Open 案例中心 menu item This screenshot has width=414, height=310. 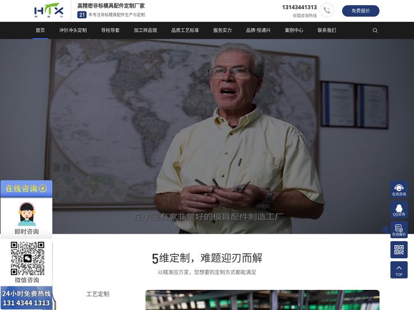coord(294,30)
